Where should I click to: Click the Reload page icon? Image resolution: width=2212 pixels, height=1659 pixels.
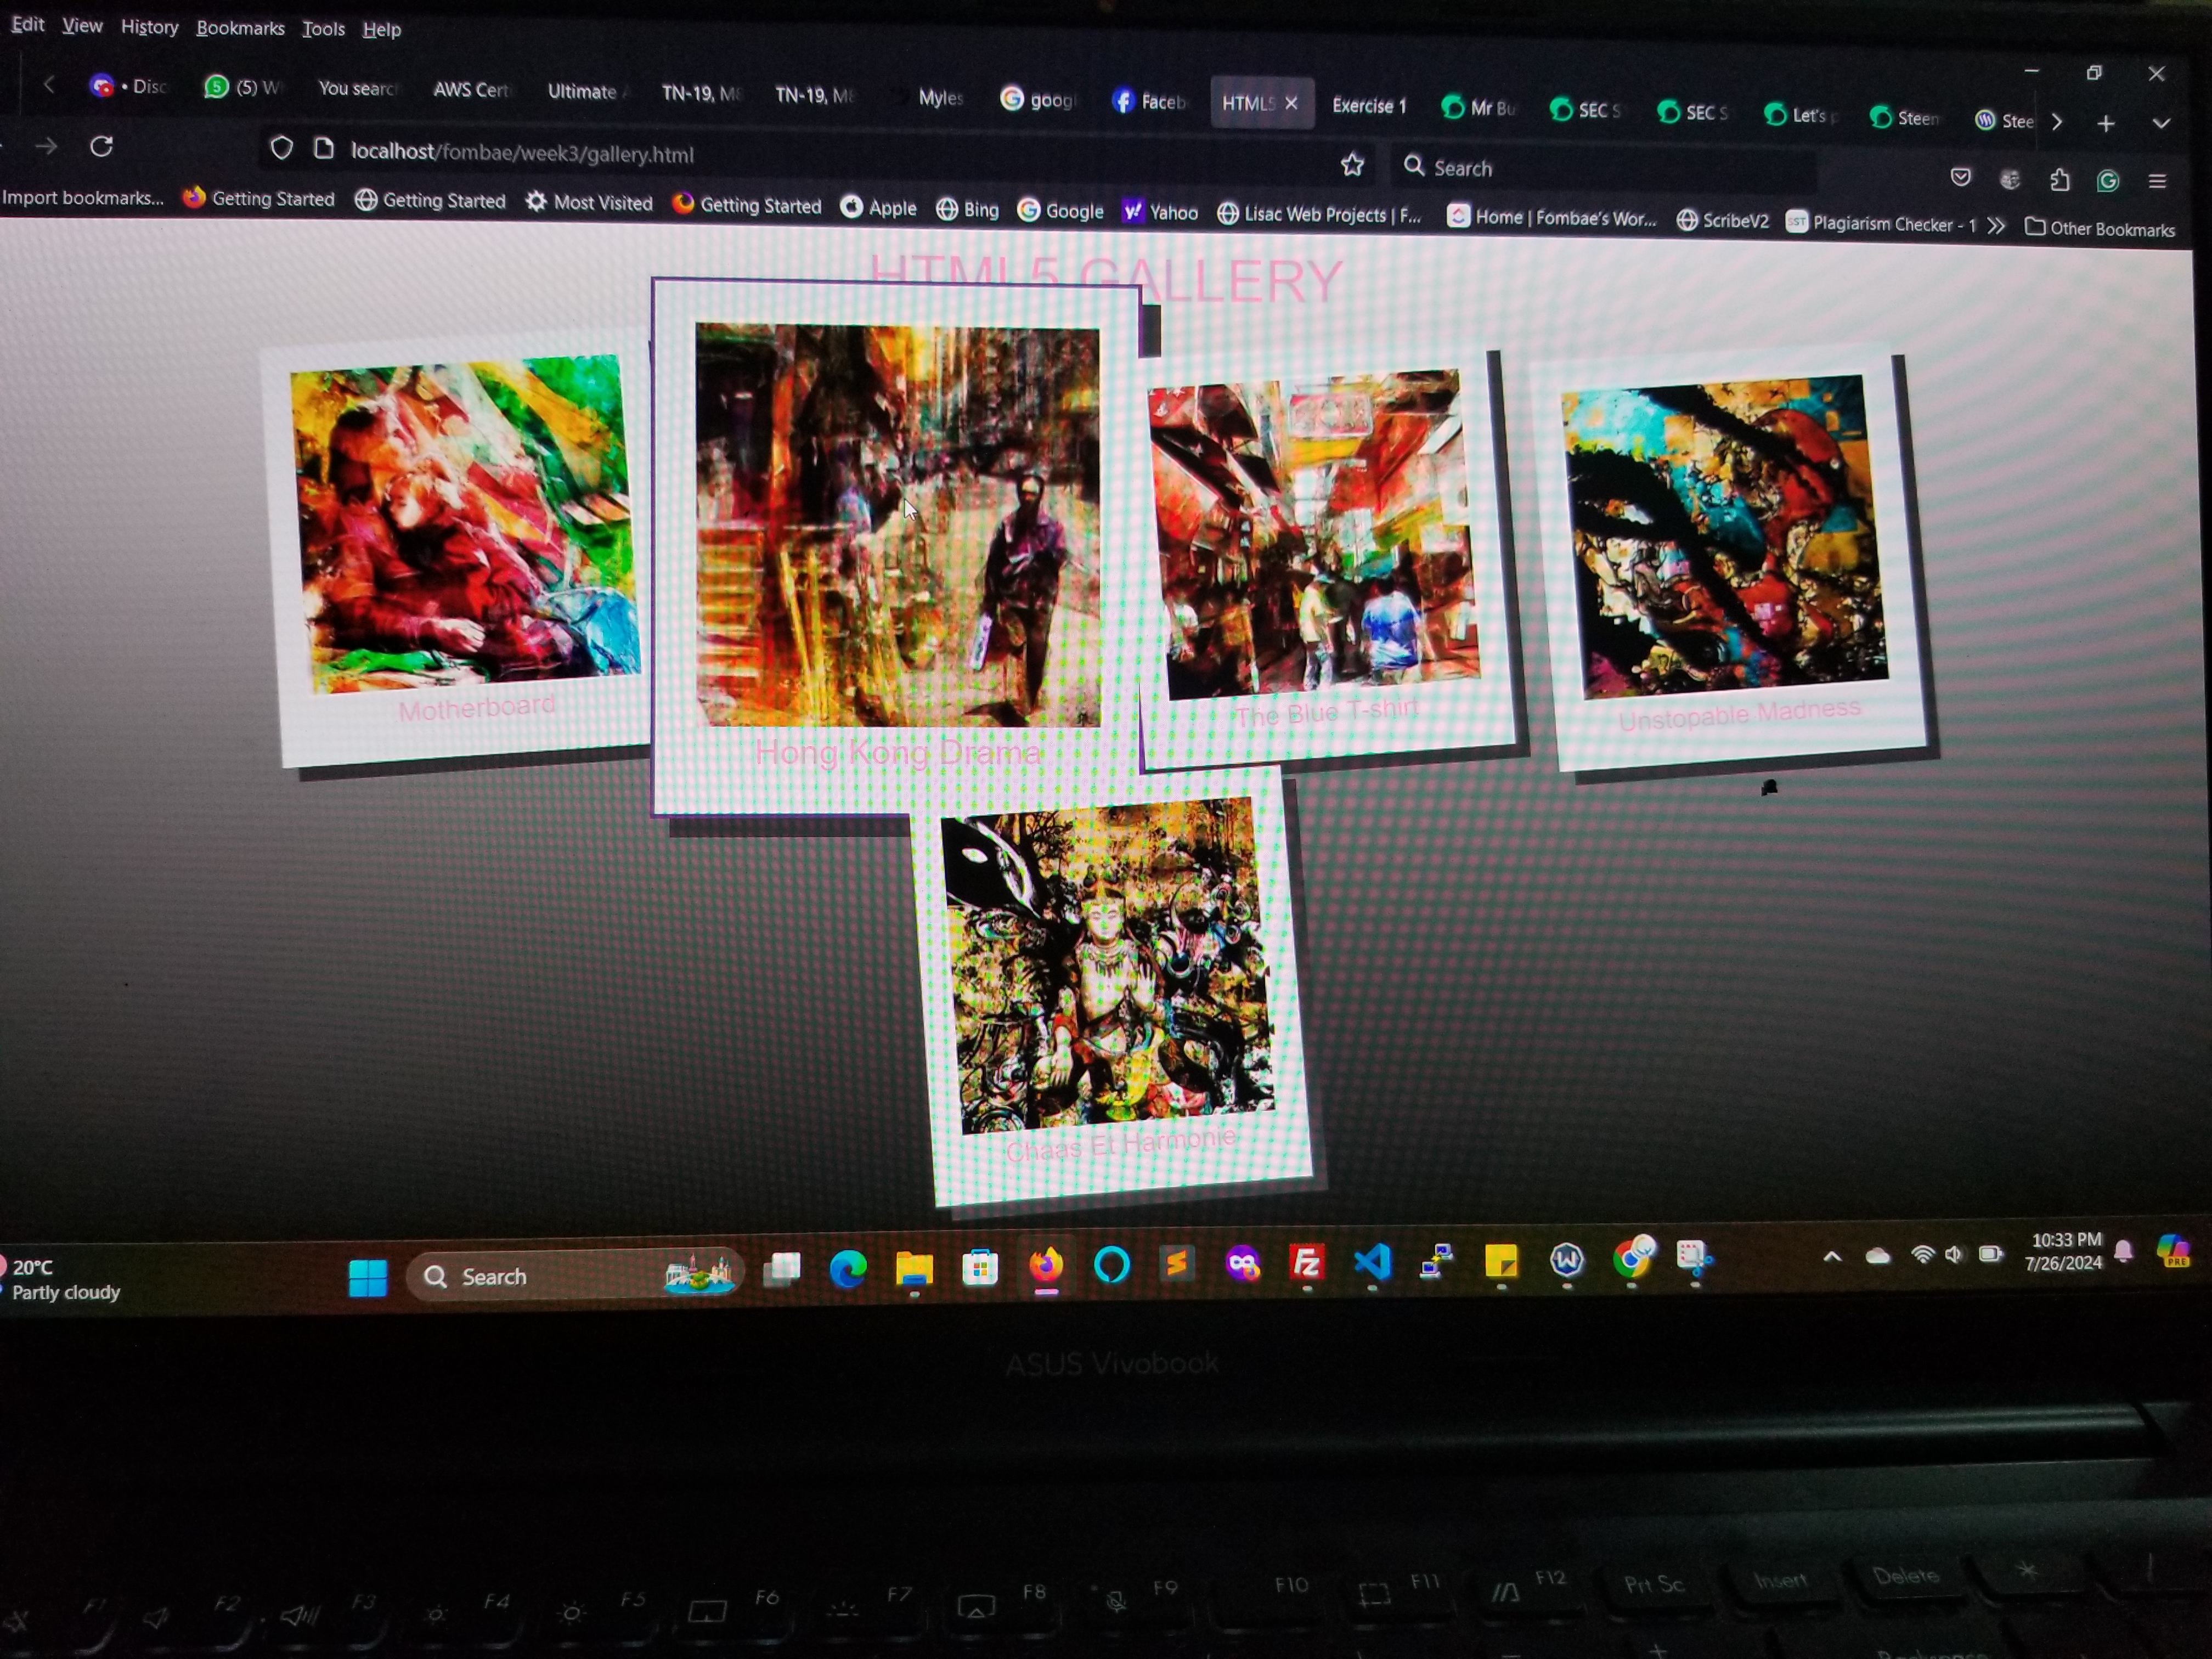102,147
